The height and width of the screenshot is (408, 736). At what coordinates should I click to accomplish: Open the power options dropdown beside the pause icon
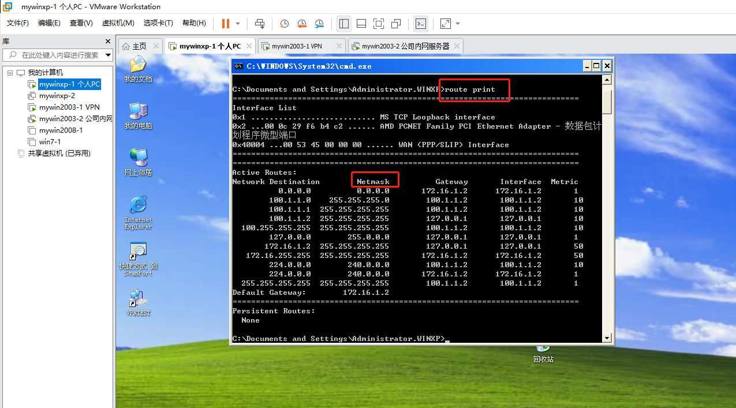pos(238,24)
